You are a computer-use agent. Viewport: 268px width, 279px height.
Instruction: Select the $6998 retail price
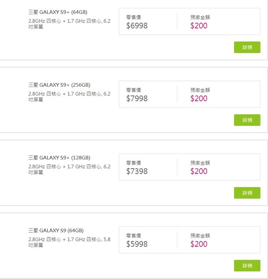[x=137, y=25]
